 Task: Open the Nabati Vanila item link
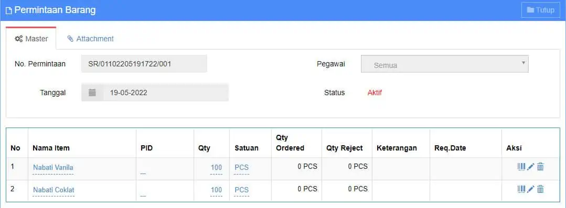[x=53, y=167]
